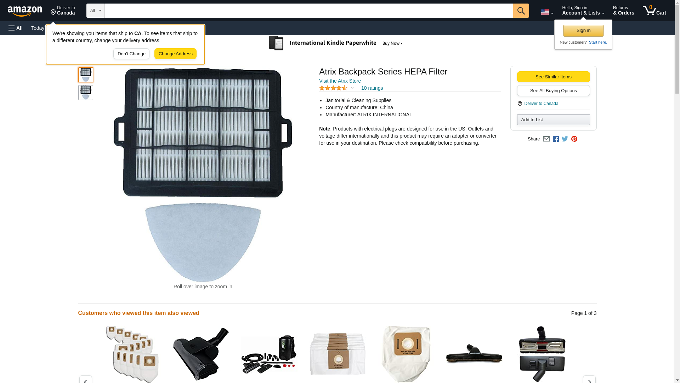This screenshot has width=680, height=383.
Task: Share product on Twitter icon
Action: tap(565, 139)
